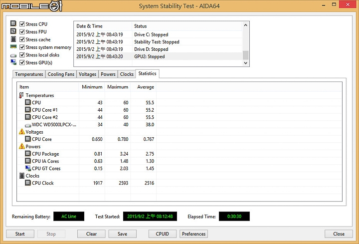Click the AC Line battery indicator
The height and width of the screenshot is (244, 359).
tap(69, 216)
